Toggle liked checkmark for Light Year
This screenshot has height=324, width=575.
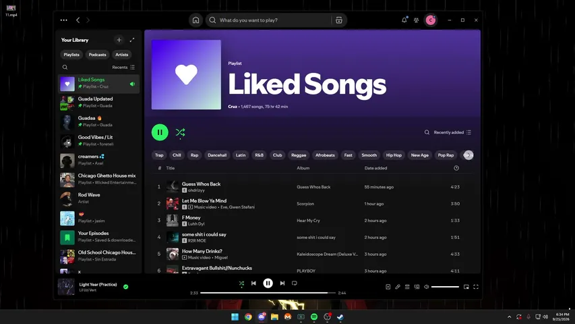(126, 287)
